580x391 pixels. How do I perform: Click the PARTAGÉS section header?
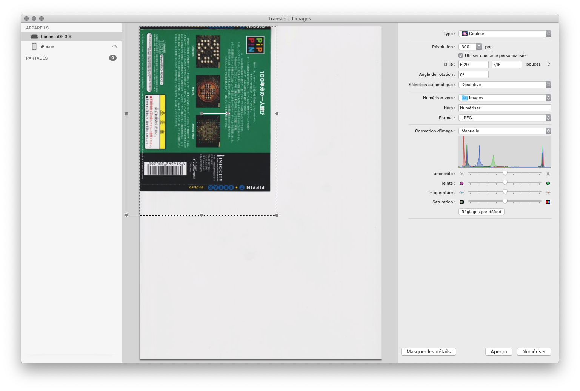coord(37,58)
